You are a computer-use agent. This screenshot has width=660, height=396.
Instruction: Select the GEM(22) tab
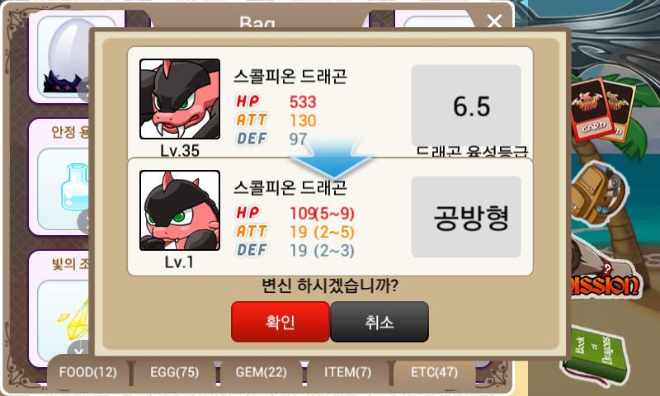click(261, 372)
